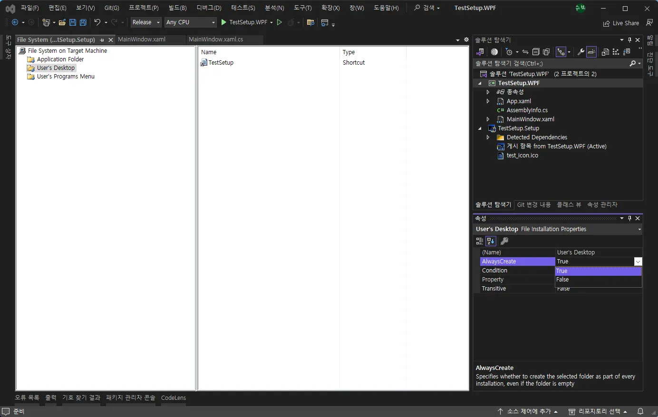
Task: Collapse all nodes in Solution Explorer
Action: pos(536,52)
